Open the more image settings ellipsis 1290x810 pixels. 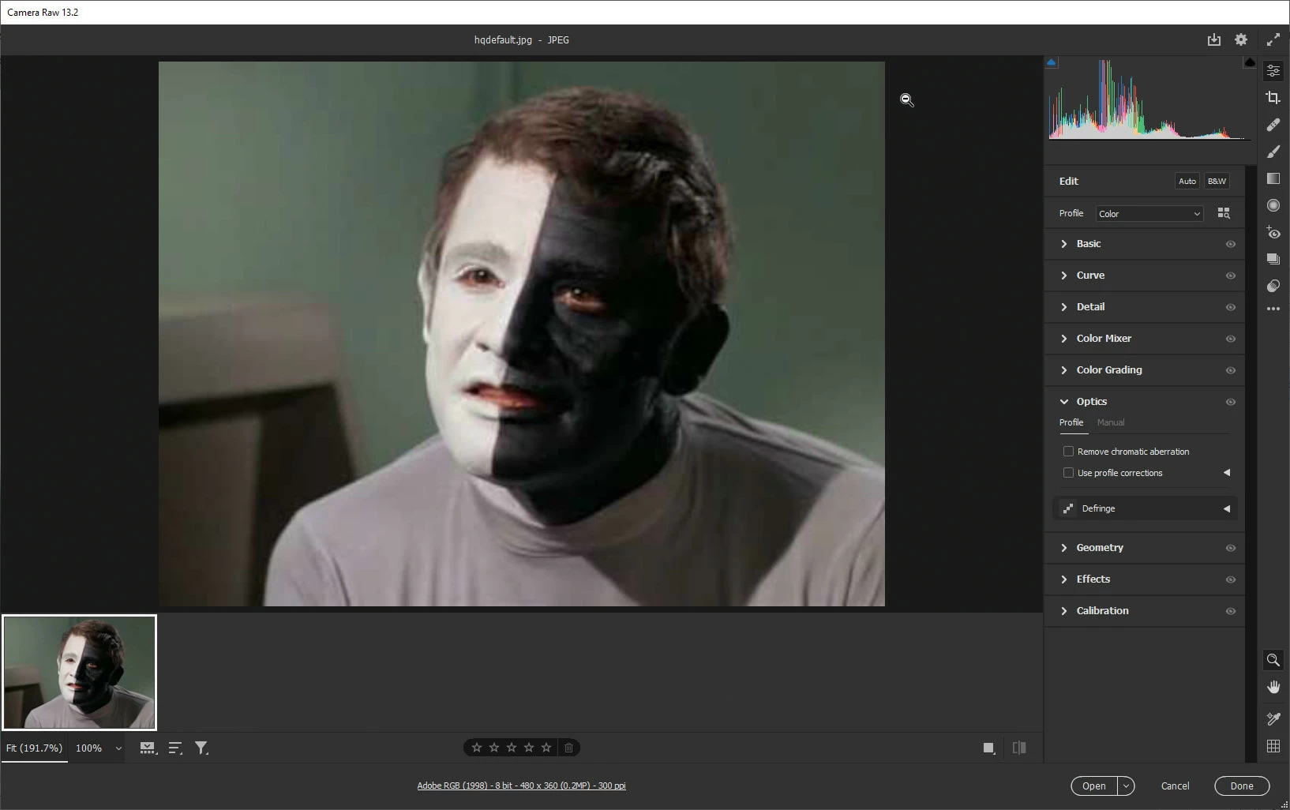coord(1273,309)
